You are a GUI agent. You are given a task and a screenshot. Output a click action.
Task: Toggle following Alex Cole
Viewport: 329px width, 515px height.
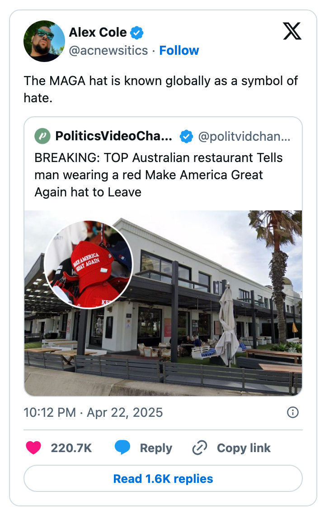(x=179, y=50)
